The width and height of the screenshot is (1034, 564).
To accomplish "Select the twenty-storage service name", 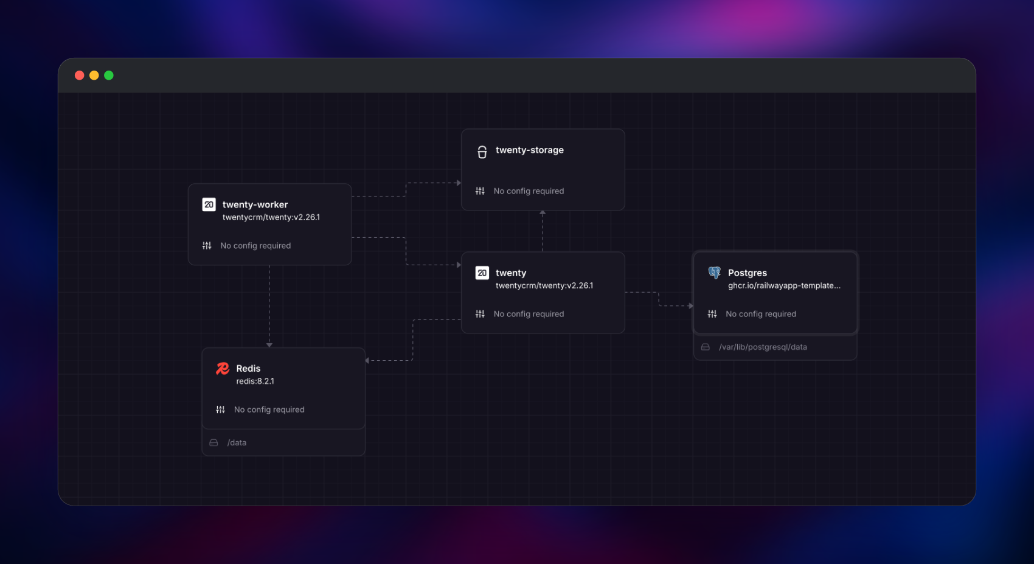I will 529,150.
